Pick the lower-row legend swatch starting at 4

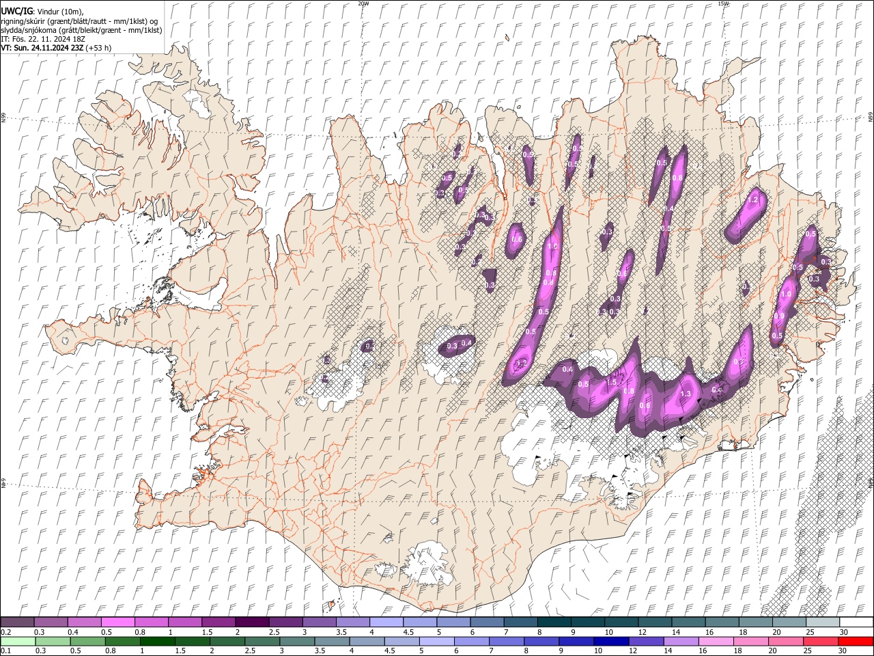367,641
